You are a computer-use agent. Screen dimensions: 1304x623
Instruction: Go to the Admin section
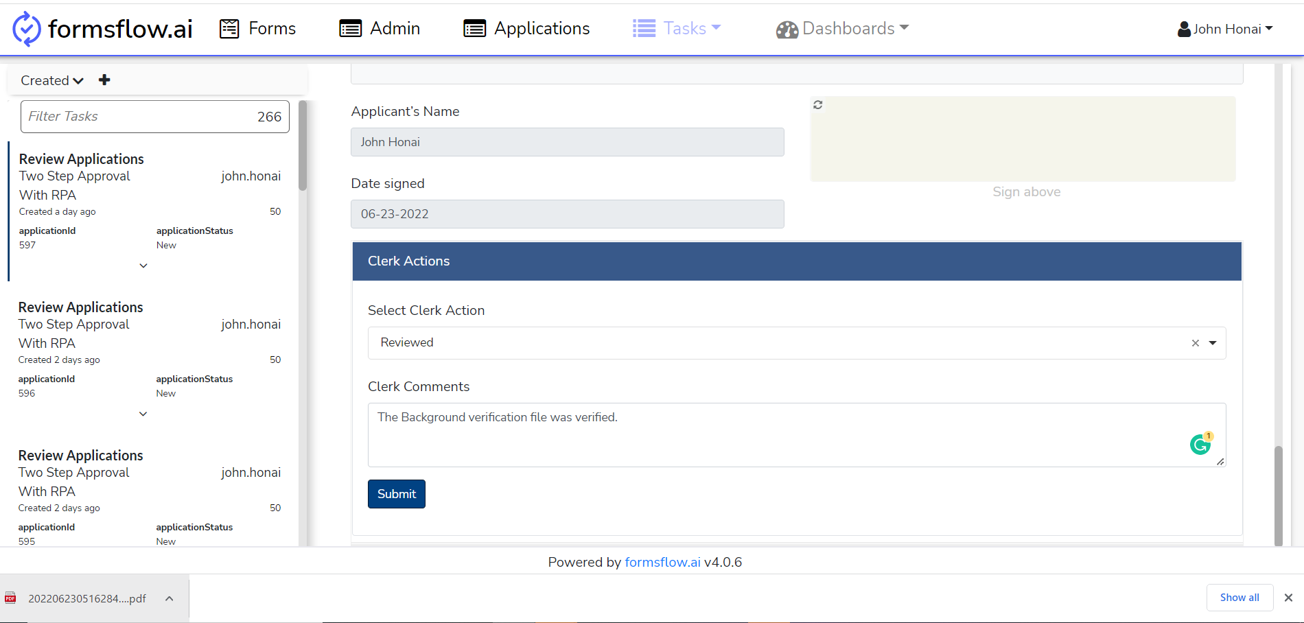(380, 29)
